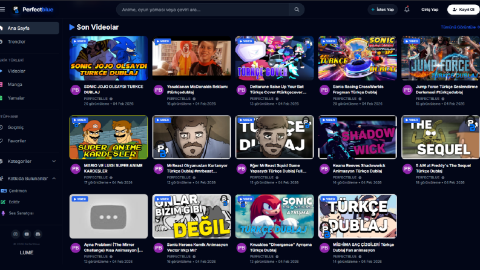
Task: Click PB avatar beside Keanu Reeves Shadowwick
Action: (324, 169)
